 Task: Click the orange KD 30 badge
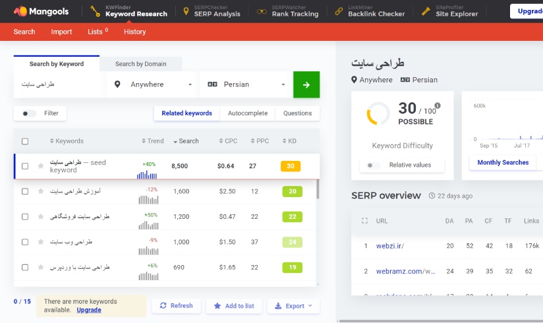[291, 166]
